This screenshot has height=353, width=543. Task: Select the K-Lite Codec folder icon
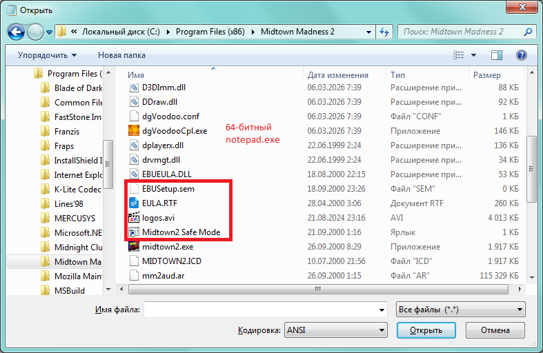pos(45,190)
